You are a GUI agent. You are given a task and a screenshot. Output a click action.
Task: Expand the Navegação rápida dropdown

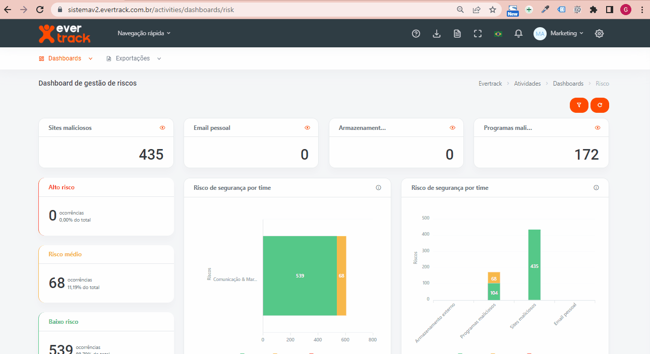(x=144, y=33)
